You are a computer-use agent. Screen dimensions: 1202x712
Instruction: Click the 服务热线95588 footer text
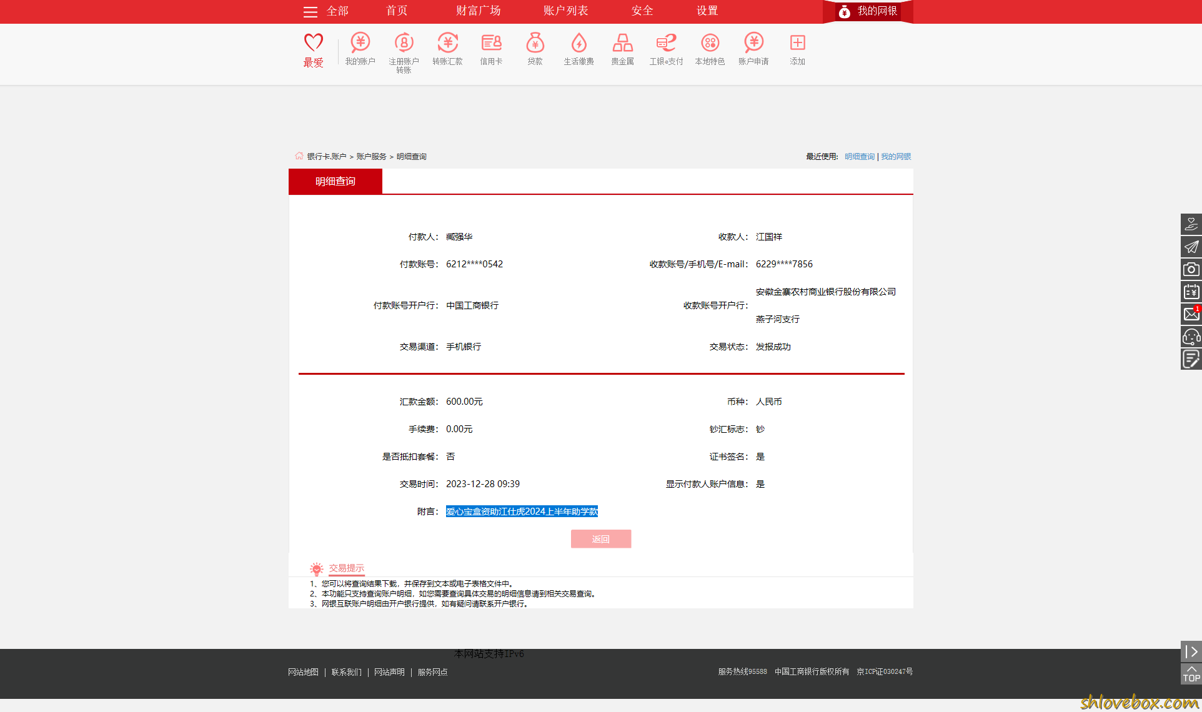742,671
